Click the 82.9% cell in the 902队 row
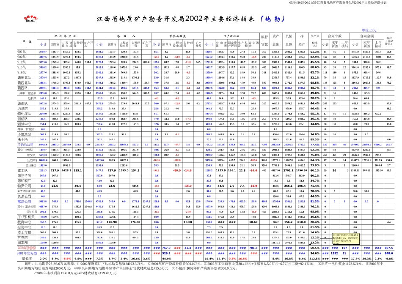This screenshot has width=402, height=284. (x=314, y=57)
